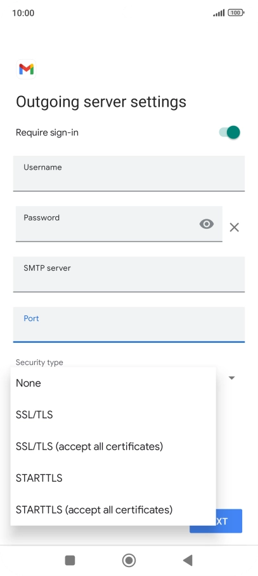Tap the signal strength bars icon
This screenshot has height=576, width=258.
[219, 13]
